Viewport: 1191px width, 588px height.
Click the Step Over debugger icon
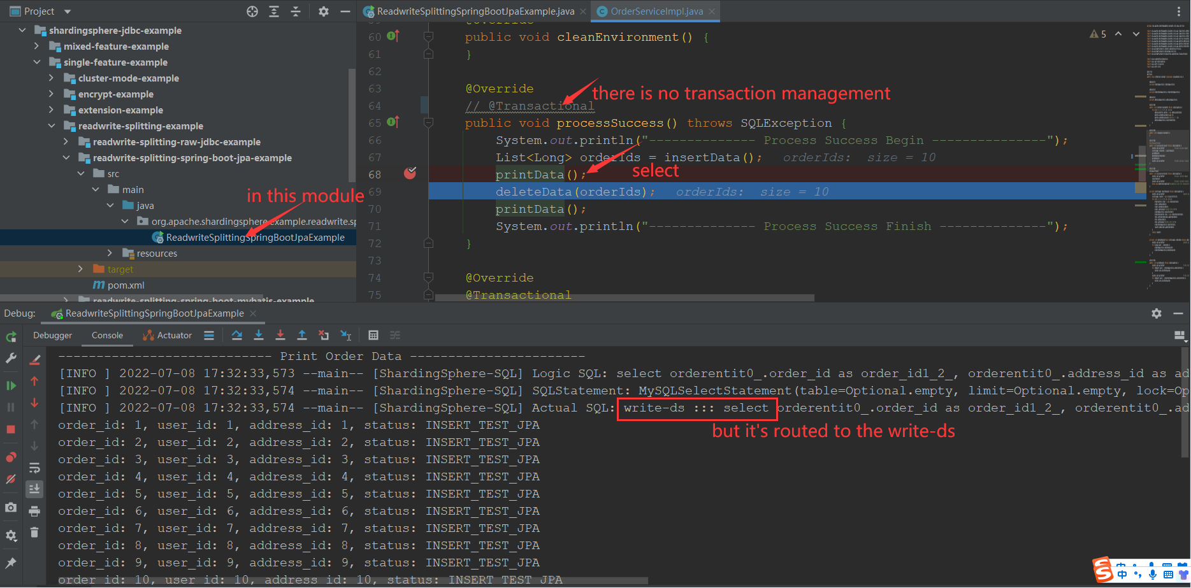click(x=237, y=335)
